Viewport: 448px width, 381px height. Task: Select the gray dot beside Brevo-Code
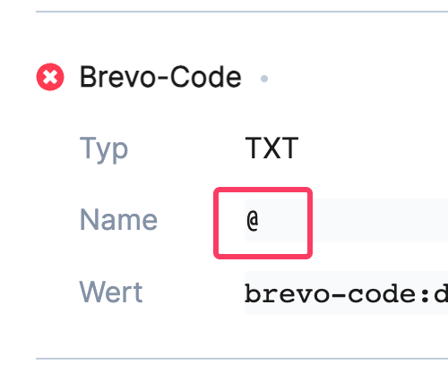[264, 79]
